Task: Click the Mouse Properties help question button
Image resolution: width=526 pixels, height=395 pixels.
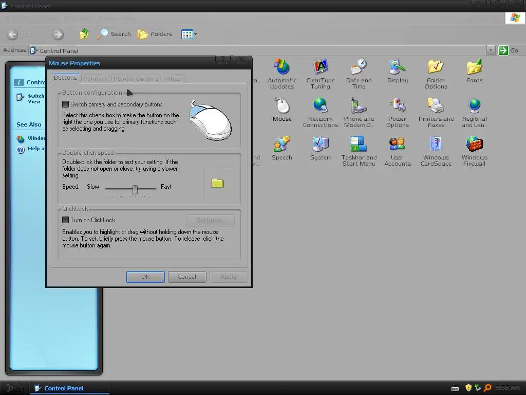Action: pyautogui.click(x=223, y=60)
